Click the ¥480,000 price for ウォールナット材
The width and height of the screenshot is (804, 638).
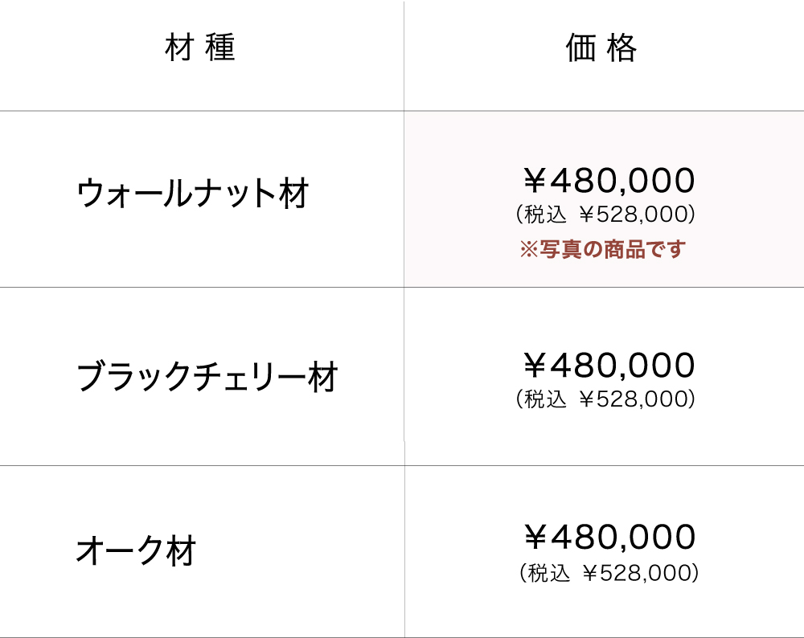coord(608,181)
